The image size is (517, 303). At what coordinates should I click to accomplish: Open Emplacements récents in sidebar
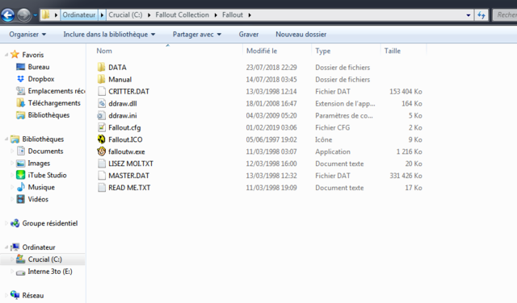point(57,91)
